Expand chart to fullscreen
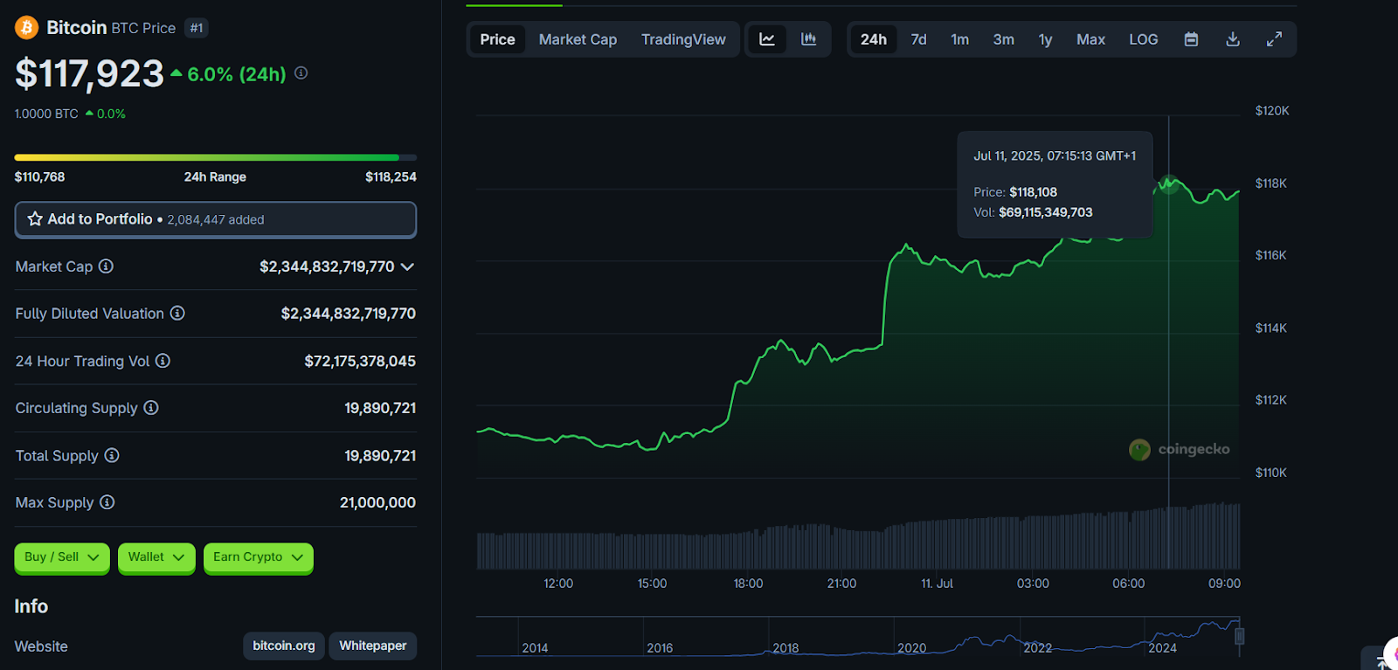This screenshot has width=1398, height=670. [1274, 39]
